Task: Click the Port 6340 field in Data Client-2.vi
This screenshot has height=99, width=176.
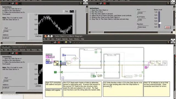Action: (8, 81)
